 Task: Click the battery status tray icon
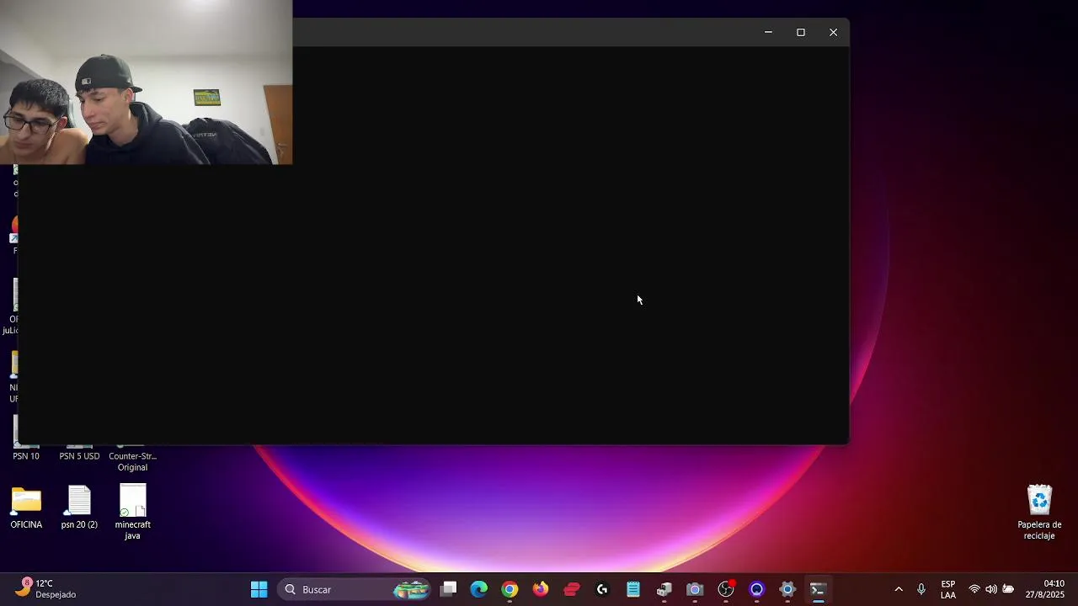[x=1008, y=589]
